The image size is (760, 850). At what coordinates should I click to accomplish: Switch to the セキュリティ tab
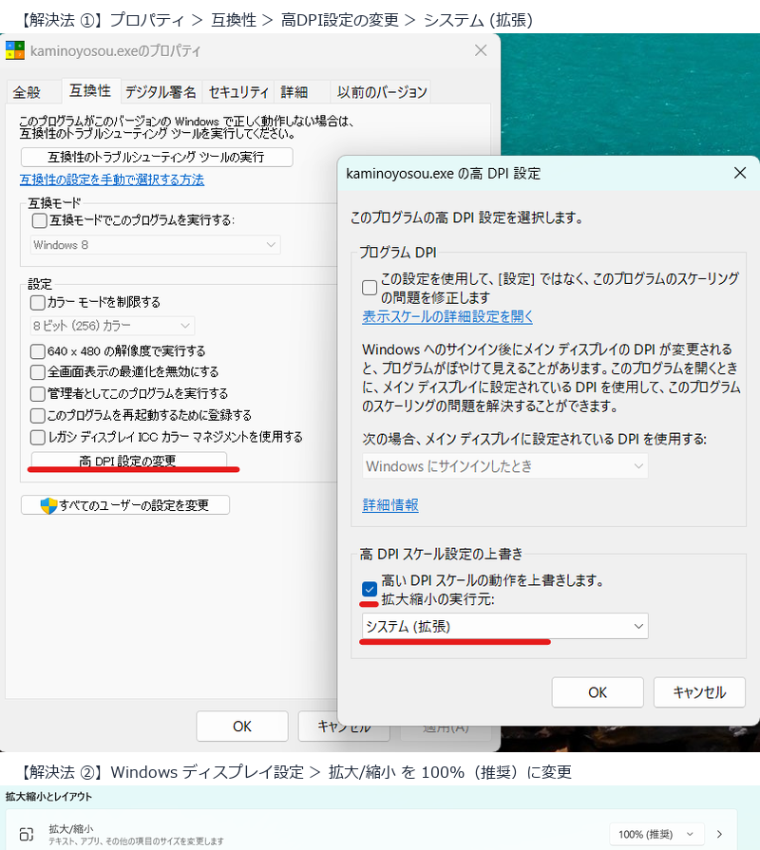pos(238,92)
